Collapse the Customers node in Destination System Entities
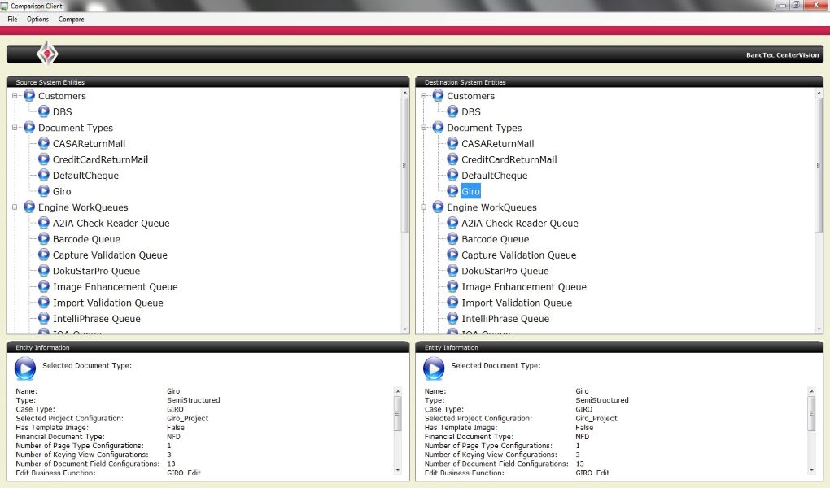Image resolution: width=830 pixels, height=488 pixels. click(423, 96)
